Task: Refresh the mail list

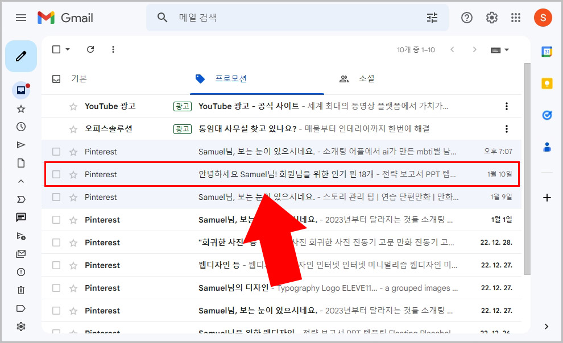Action: [x=90, y=49]
